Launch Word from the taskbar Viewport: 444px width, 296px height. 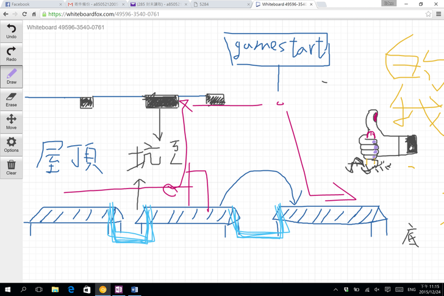pyautogui.click(x=134, y=289)
